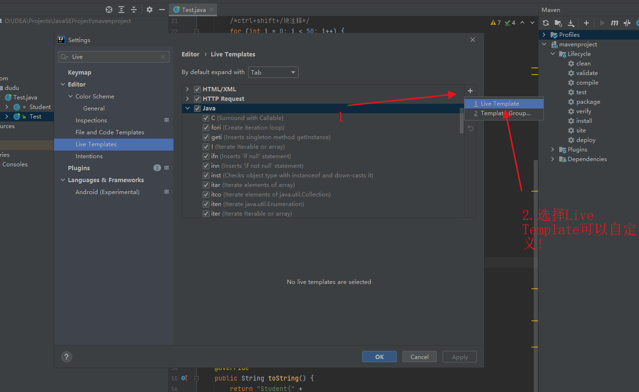639x392 pixels.
Task: Click the Settings search field containing 'Live'
Action: 114,57
